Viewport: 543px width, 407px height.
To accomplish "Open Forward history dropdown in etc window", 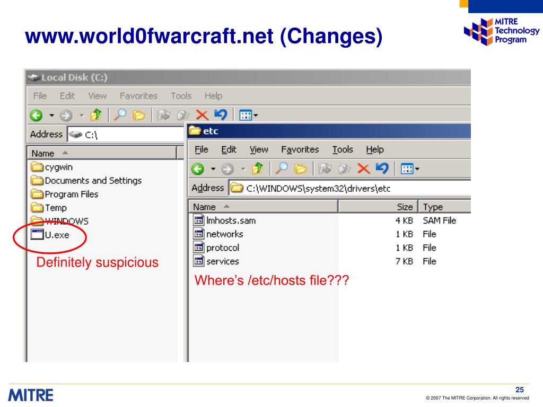I will pyautogui.click(x=243, y=169).
